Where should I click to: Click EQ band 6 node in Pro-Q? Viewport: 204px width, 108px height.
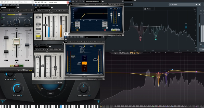pyautogui.click(x=186, y=26)
